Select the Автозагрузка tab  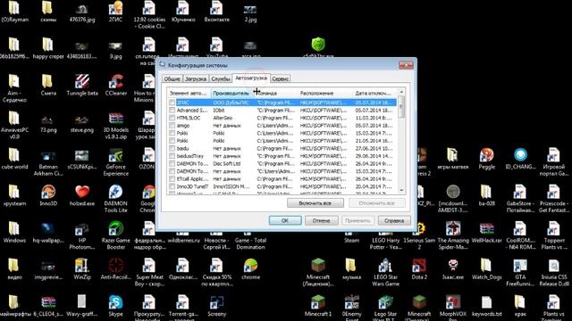(x=250, y=78)
